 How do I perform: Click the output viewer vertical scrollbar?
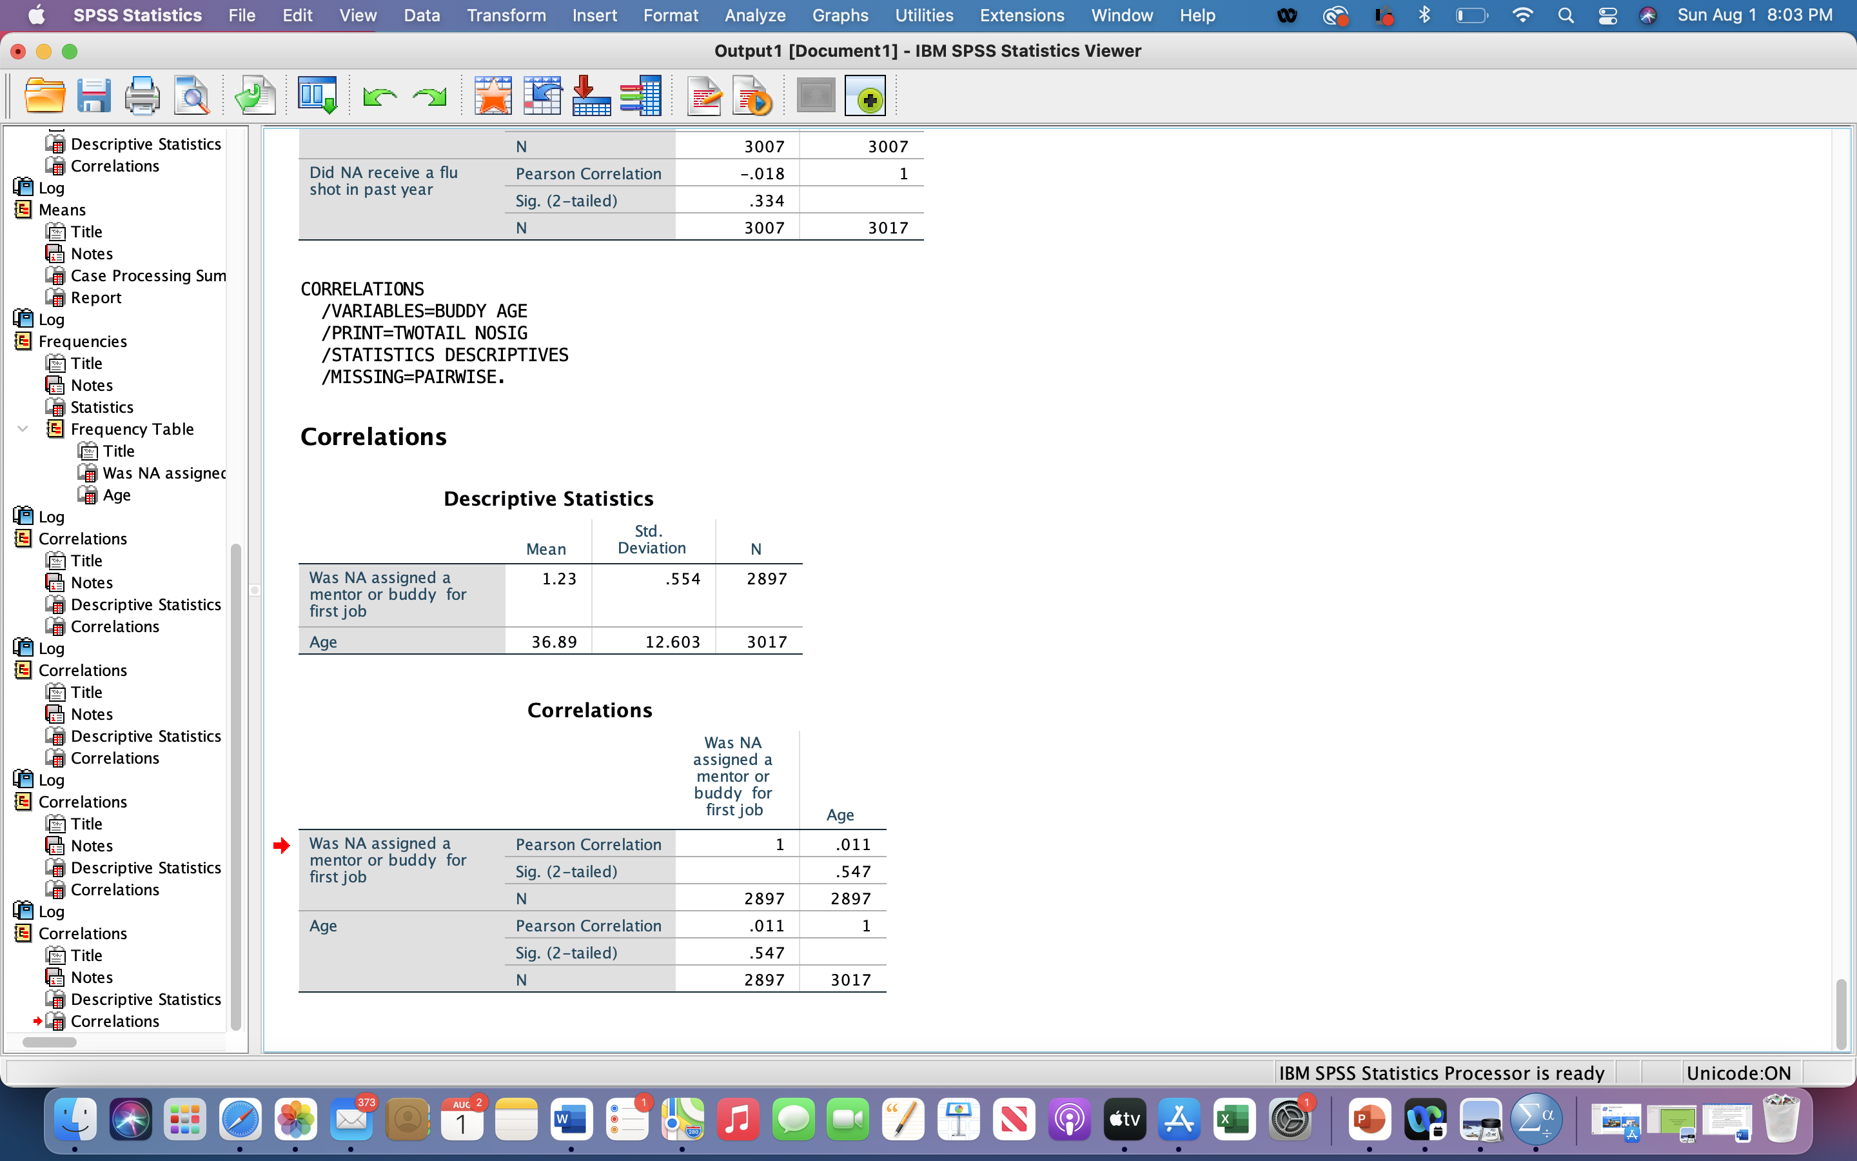pyautogui.click(x=1840, y=1013)
